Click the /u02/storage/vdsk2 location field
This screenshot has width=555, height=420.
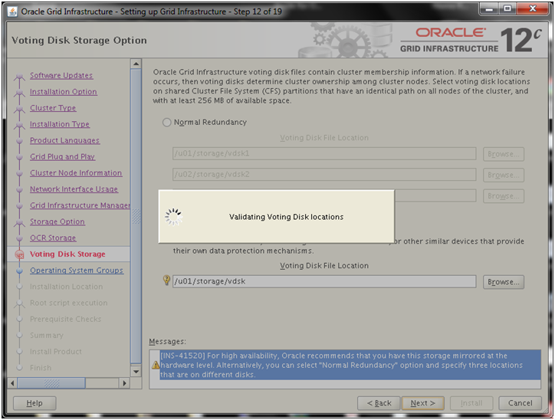coord(324,175)
